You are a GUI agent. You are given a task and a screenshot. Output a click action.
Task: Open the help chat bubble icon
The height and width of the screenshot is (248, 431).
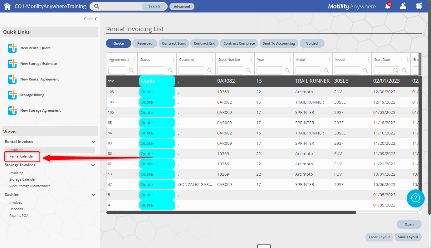tap(415, 198)
